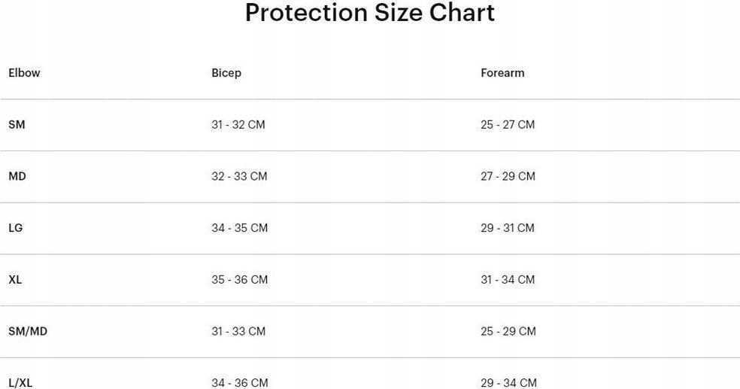Select forearm value 25 - 29 CM

[508, 331]
